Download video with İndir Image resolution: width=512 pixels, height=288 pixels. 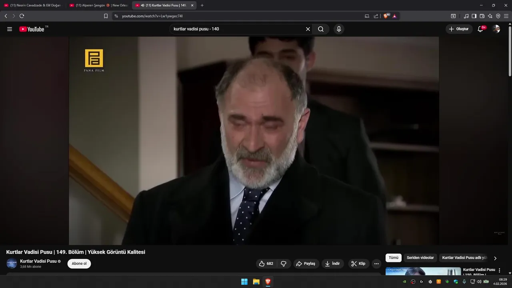pyautogui.click(x=332, y=264)
